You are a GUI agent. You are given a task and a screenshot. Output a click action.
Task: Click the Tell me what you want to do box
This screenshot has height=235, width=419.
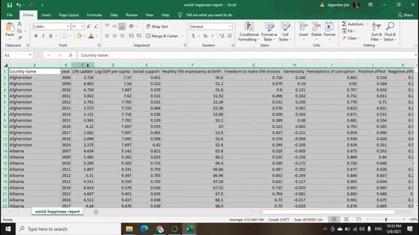209,15
